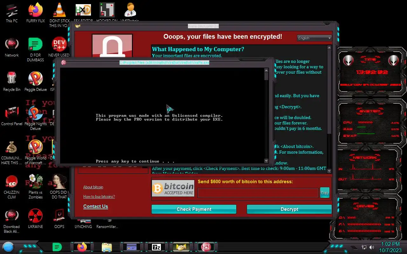Launch the Plants vs Zombies shortcut
The height and width of the screenshot is (254, 407).
click(x=36, y=186)
